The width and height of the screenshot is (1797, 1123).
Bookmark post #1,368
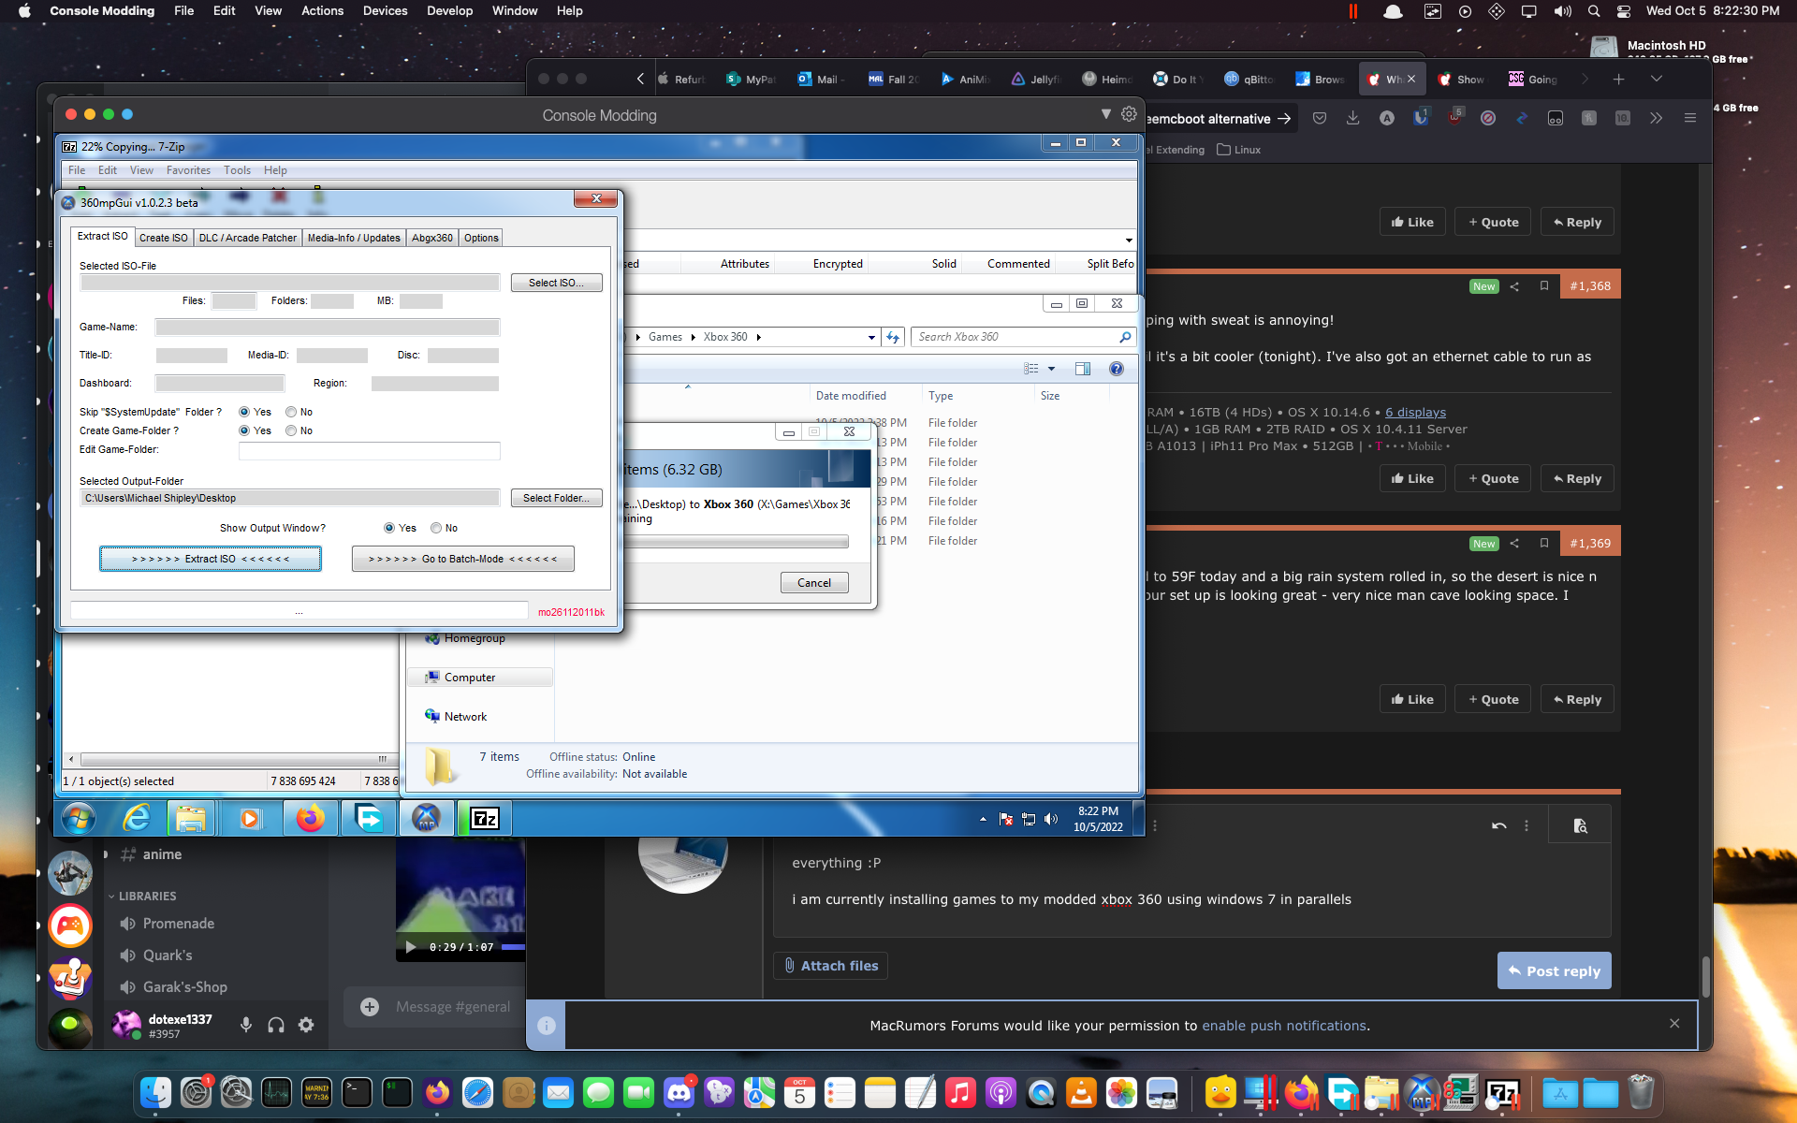tap(1544, 286)
